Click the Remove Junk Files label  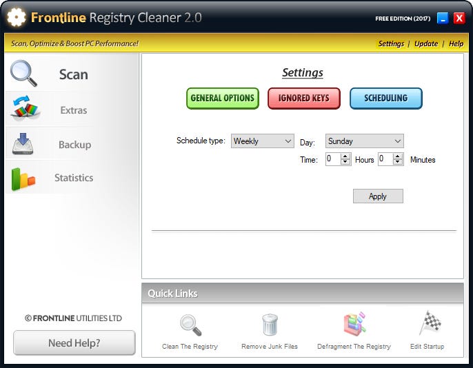pos(270,347)
